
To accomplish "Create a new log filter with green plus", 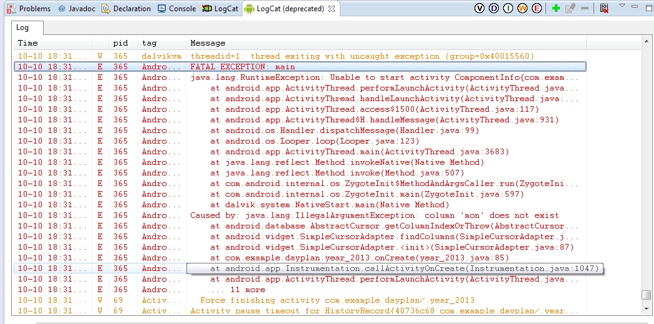I will pos(555,8).
